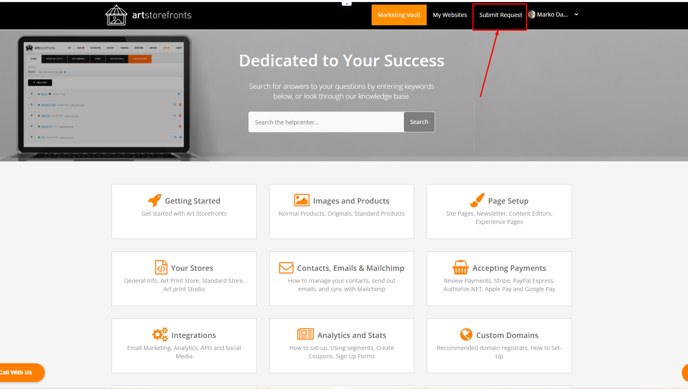Expand the user dropdown chevron

click(576, 15)
